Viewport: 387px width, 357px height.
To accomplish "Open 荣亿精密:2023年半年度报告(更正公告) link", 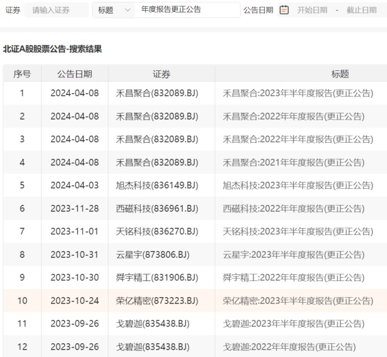I will pos(298,301).
